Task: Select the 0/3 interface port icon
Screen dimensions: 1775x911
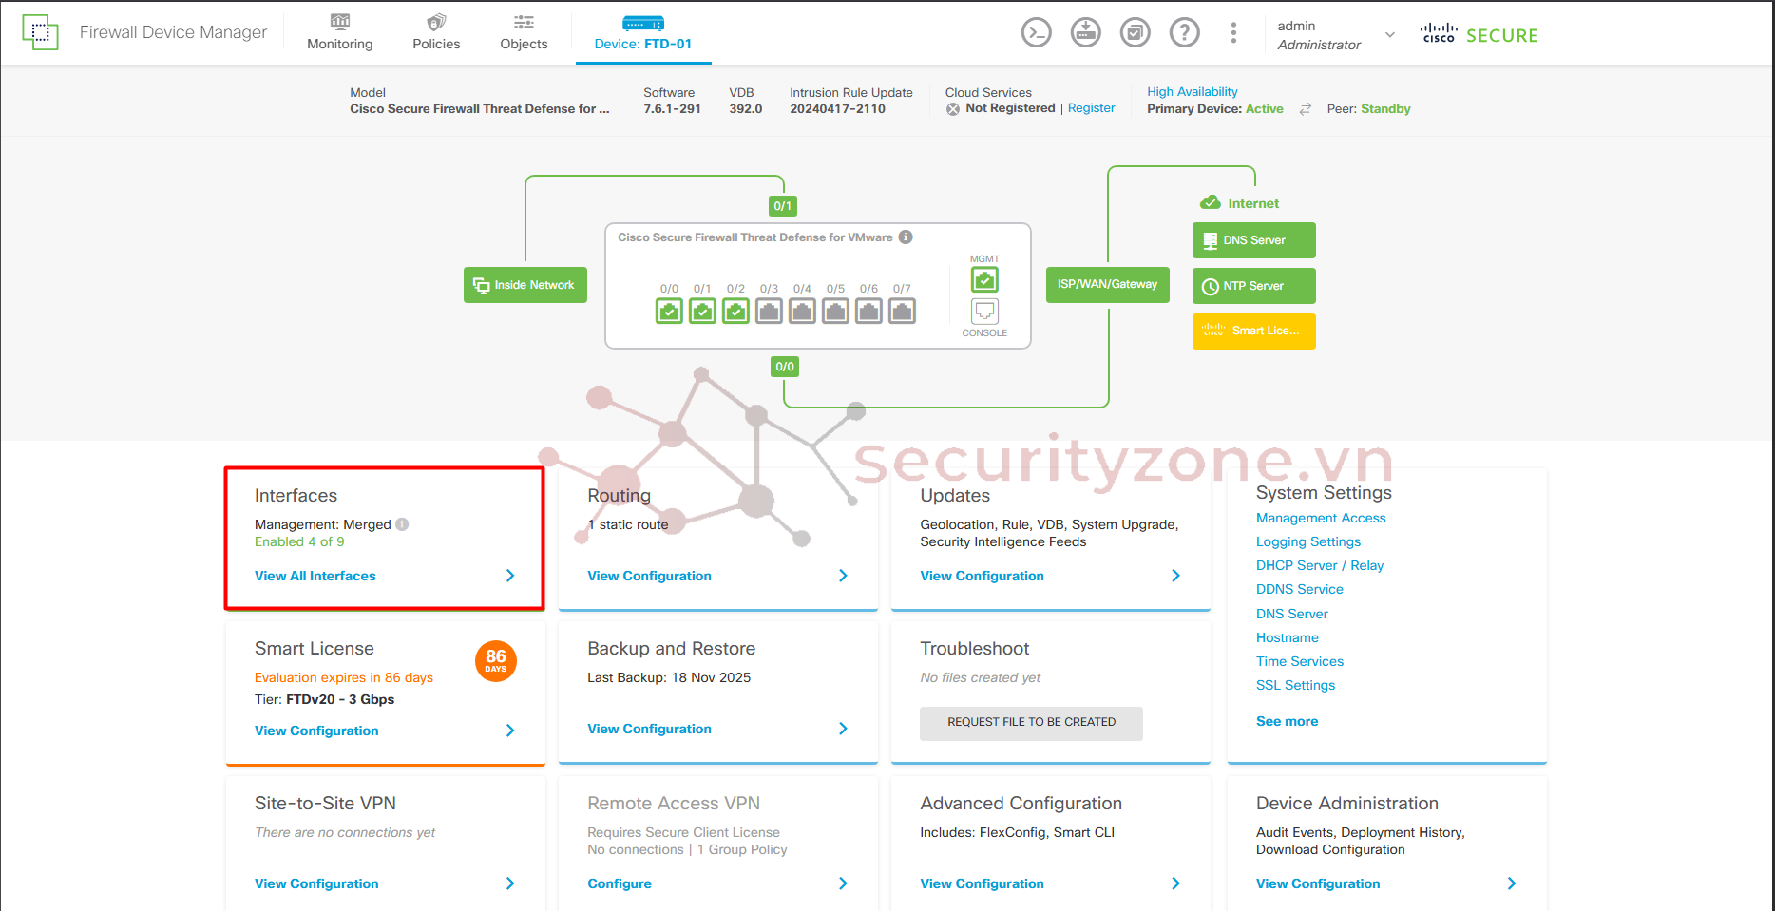Action: click(x=769, y=311)
